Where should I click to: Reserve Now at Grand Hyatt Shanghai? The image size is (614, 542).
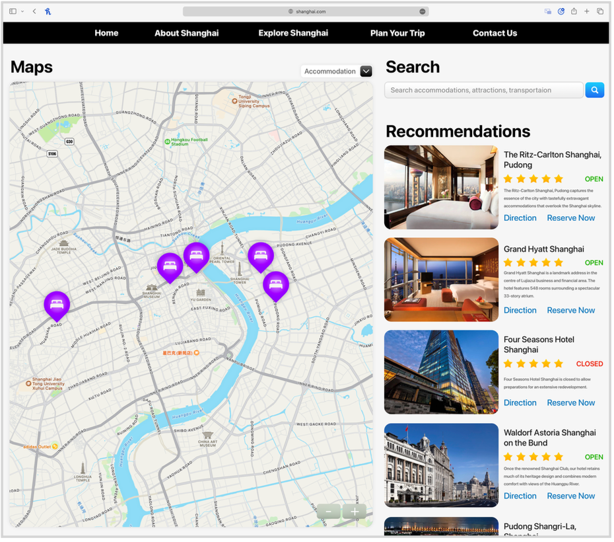(572, 311)
